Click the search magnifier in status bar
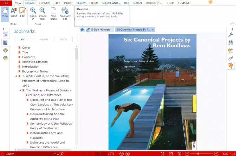This screenshot has width=236, height=156. [x=62, y=154]
